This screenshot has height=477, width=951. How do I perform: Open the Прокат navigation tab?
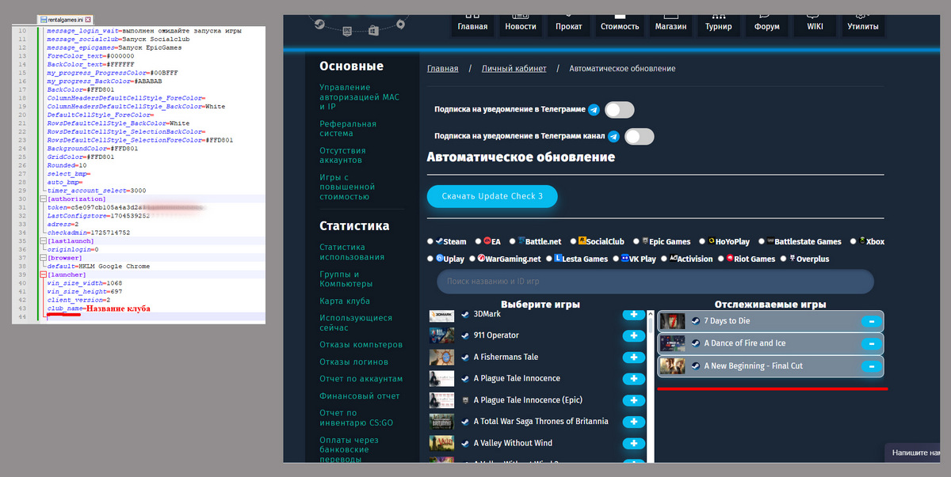[569, 26]
